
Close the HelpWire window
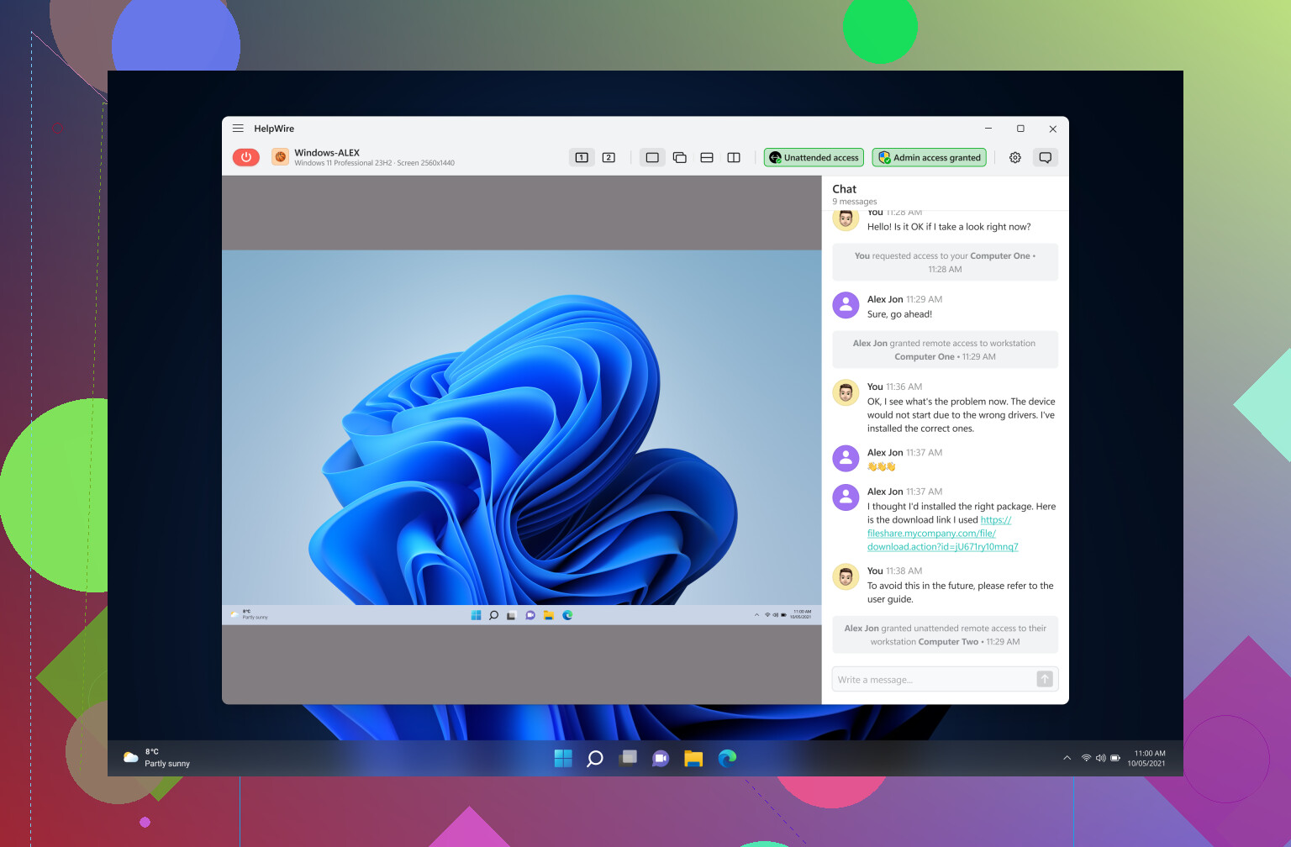click(1052, 129)
